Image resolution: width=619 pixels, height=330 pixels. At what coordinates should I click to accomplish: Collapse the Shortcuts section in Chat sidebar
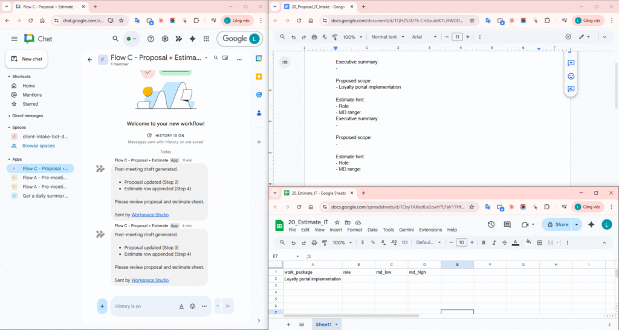coord(9,77)
